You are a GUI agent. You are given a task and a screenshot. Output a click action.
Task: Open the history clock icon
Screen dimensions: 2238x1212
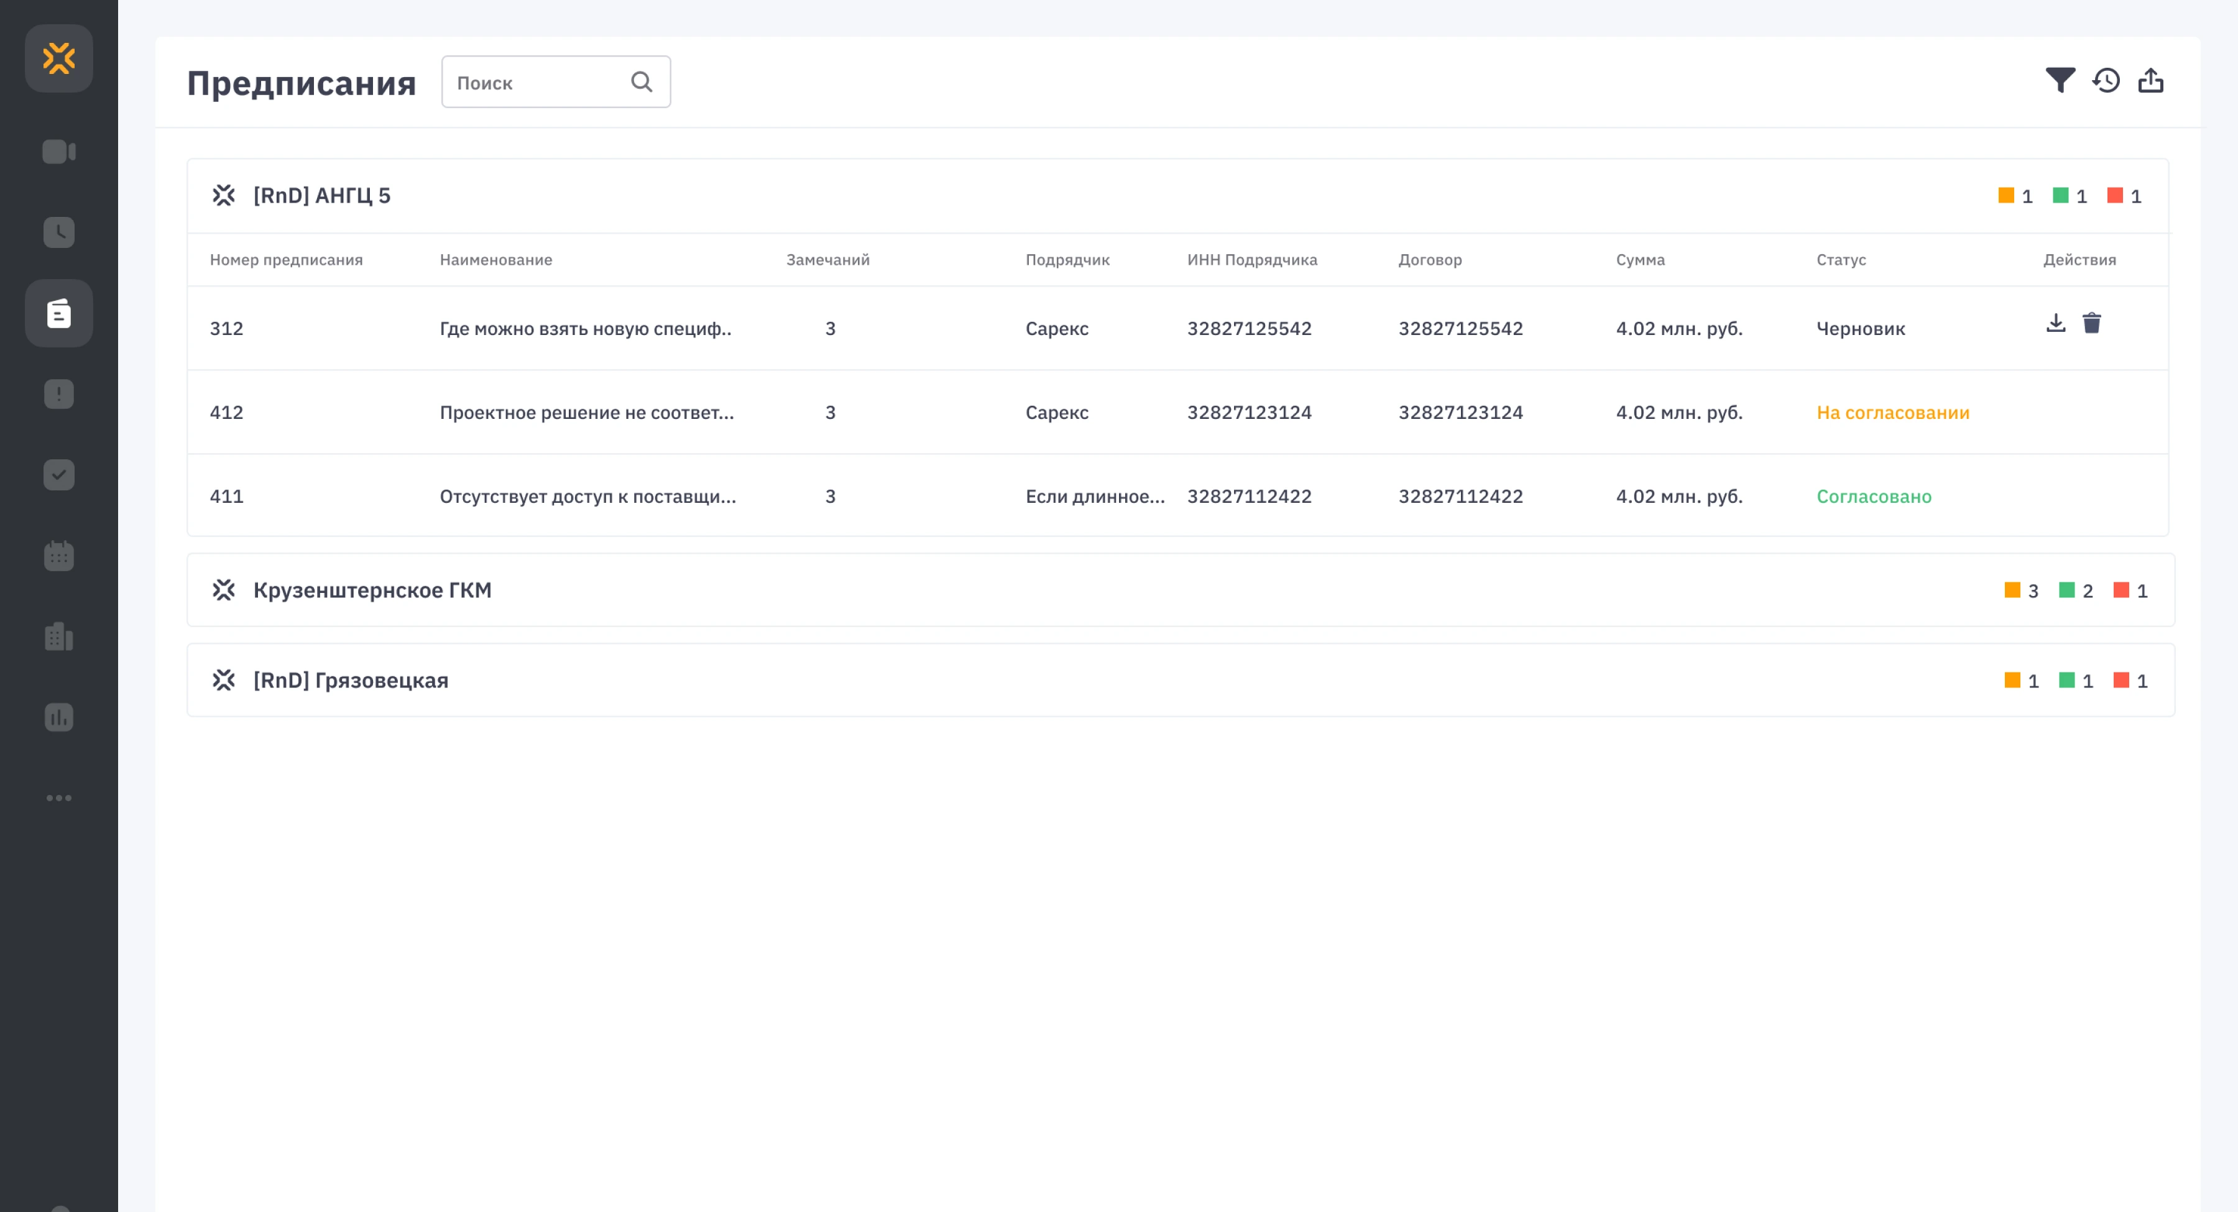(2106, 81)
